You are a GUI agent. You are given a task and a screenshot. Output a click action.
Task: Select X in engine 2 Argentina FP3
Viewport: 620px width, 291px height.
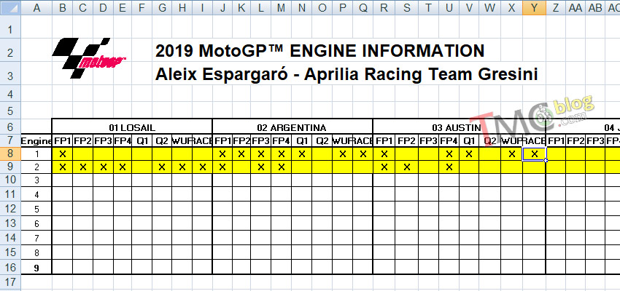point(261,167)
